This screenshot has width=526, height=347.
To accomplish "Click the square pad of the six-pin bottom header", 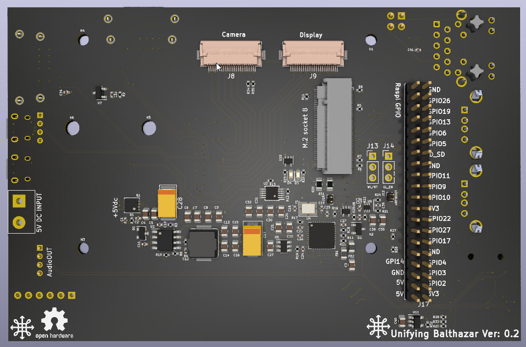I will click(x=72, y=295).
